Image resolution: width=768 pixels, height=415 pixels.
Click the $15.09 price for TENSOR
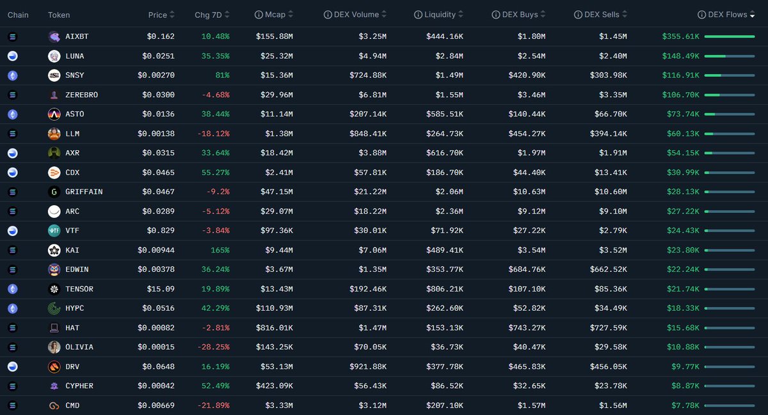point(161,289)
